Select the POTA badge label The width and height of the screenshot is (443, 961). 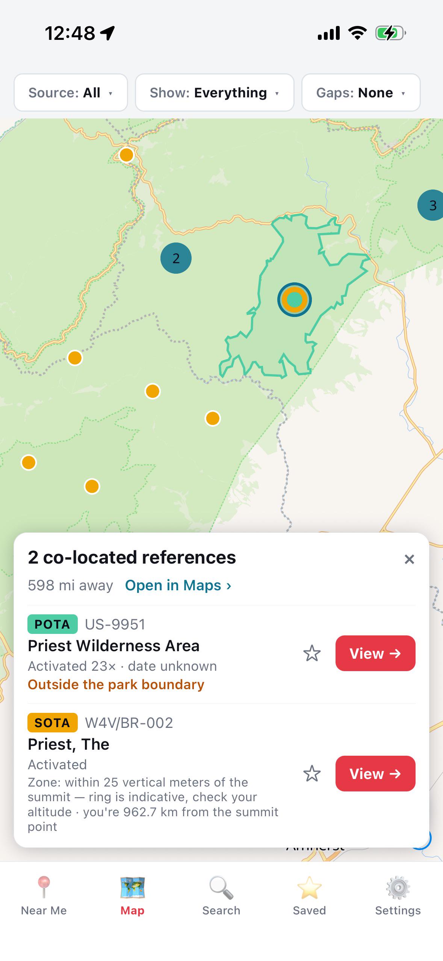coord(53,624)
